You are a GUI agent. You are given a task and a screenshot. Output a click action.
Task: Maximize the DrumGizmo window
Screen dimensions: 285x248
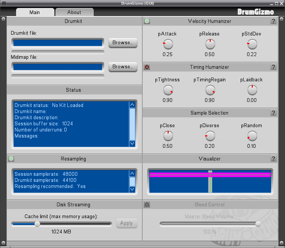pyautogui.click(x=277, y=3)
